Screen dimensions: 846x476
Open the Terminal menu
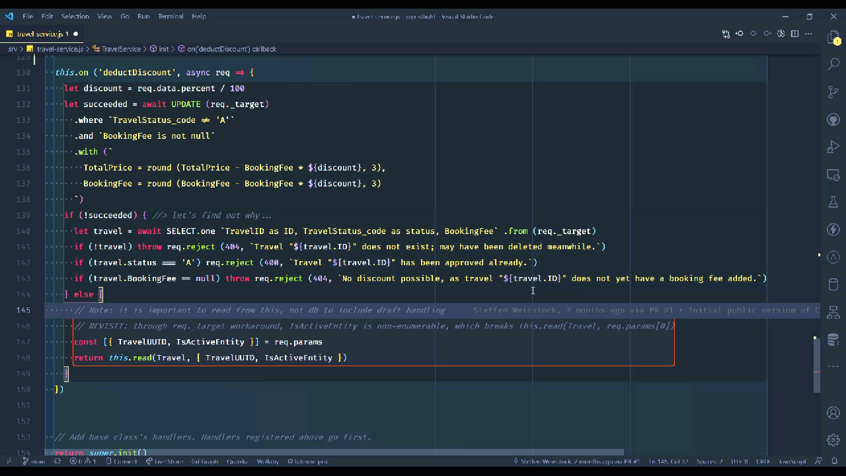tap(170, 16)
